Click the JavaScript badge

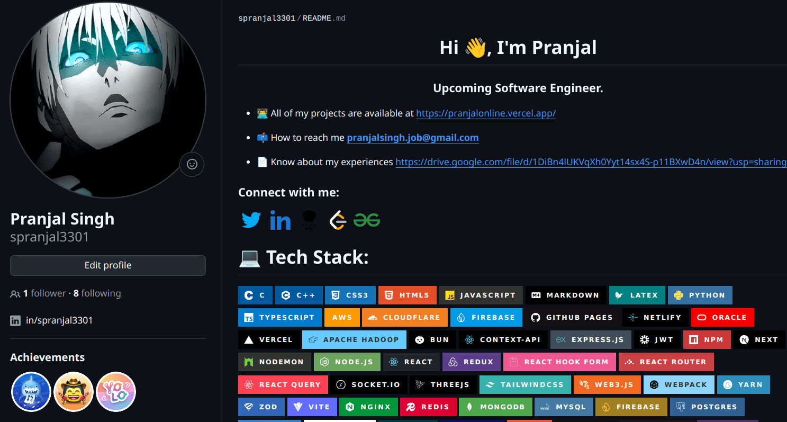pyautogui.click(x=481, y=295)
